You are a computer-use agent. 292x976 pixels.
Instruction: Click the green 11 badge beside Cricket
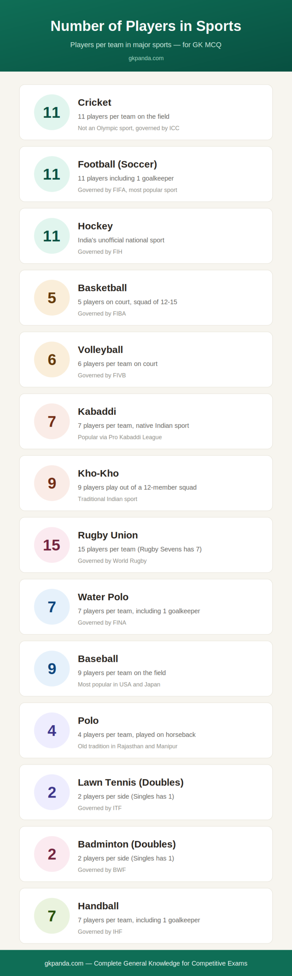coord(52,112)
